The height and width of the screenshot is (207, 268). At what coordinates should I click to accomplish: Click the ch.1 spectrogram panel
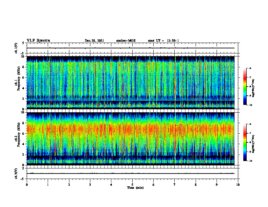click(131, 83)
